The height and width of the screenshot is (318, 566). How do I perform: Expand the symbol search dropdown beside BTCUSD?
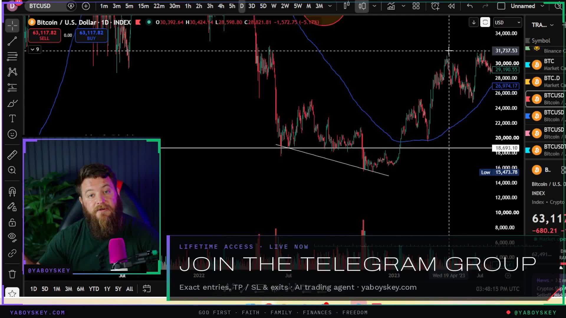71,6
